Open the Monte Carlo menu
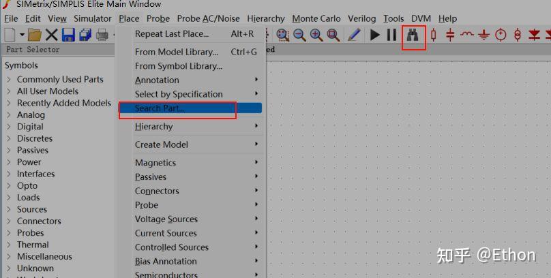Image resolution: width=551 pixels, height=278 pixels. point(316,18)
